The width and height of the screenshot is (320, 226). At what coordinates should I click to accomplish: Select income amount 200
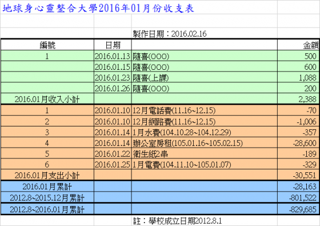coord(298,88)
